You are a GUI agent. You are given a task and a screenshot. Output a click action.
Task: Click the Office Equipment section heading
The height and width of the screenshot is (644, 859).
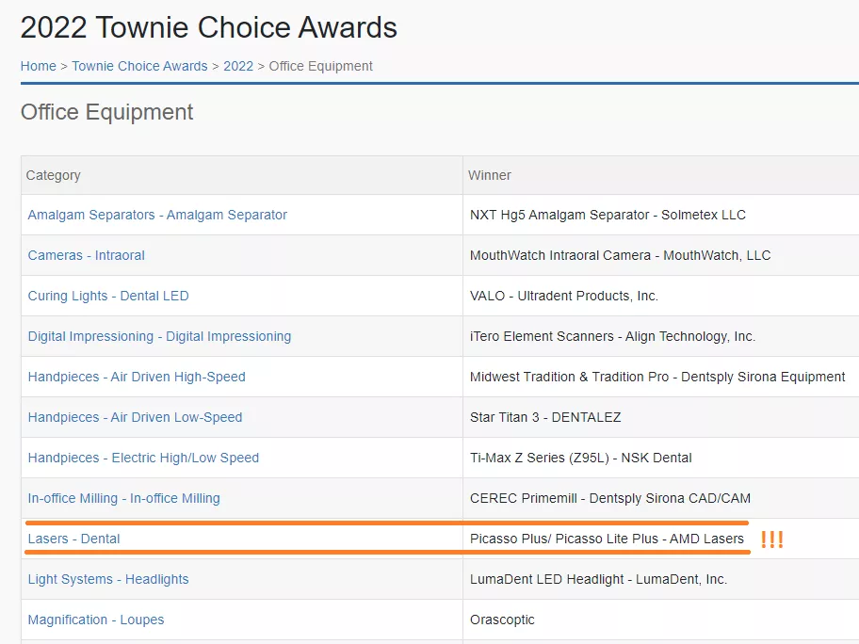106,112
